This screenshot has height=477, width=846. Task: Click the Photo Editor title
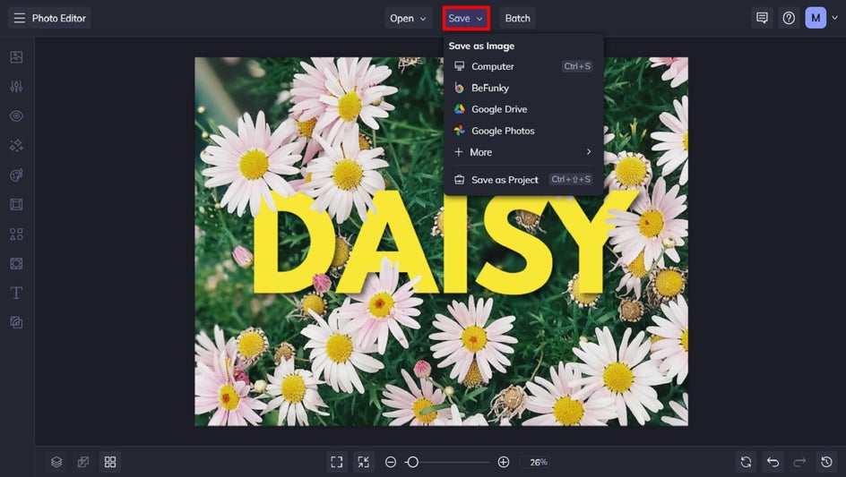coord(59,18)
